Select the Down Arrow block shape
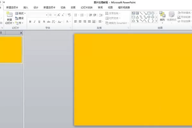This screenshot has width=192, height=128. (x=153, y=17)
